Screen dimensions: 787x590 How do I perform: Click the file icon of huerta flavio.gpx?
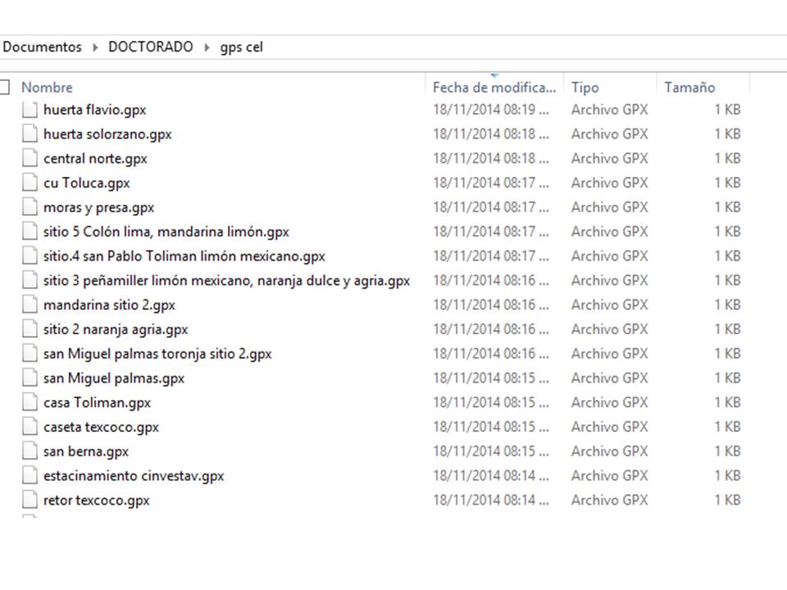[x=30, y=110]
